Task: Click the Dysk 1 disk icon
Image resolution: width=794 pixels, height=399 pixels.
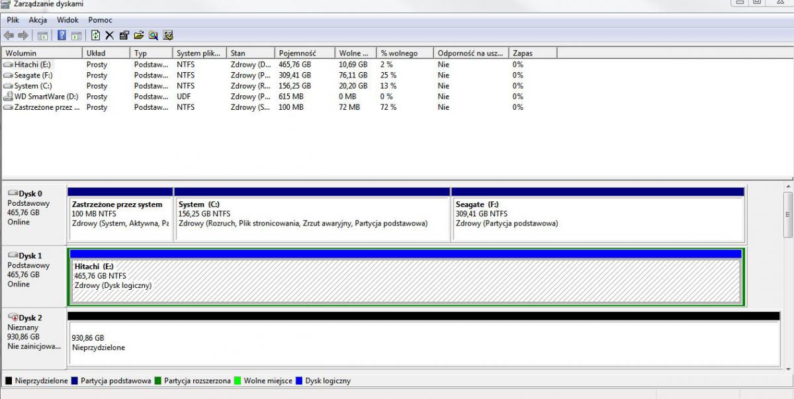Action: coord(13,255)
